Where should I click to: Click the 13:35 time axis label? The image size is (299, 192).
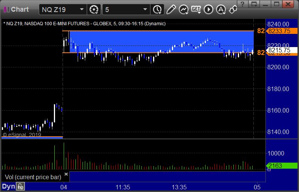179,187
